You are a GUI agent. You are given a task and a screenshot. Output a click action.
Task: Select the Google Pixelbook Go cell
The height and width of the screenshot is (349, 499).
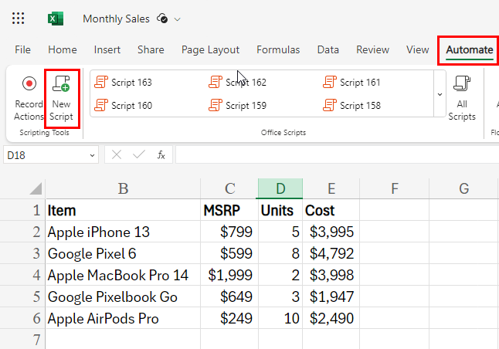(x=123, y=296)
